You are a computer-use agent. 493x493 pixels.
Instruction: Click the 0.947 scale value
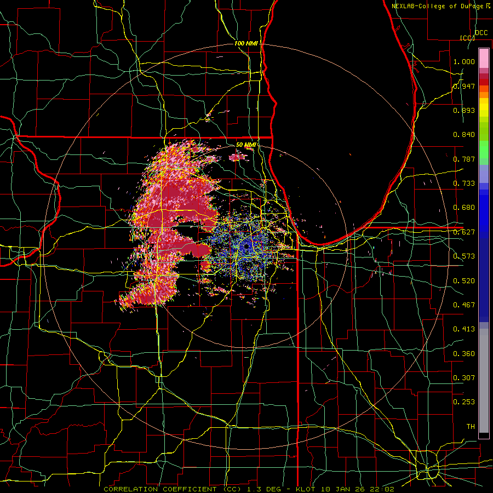pyautogui.click(x=464, y=86)
